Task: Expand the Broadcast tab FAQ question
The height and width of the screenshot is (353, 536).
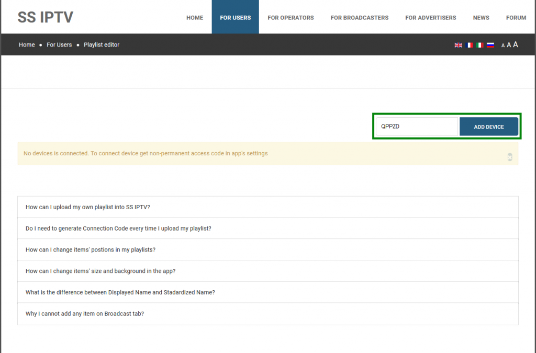Action: [85, 314]
